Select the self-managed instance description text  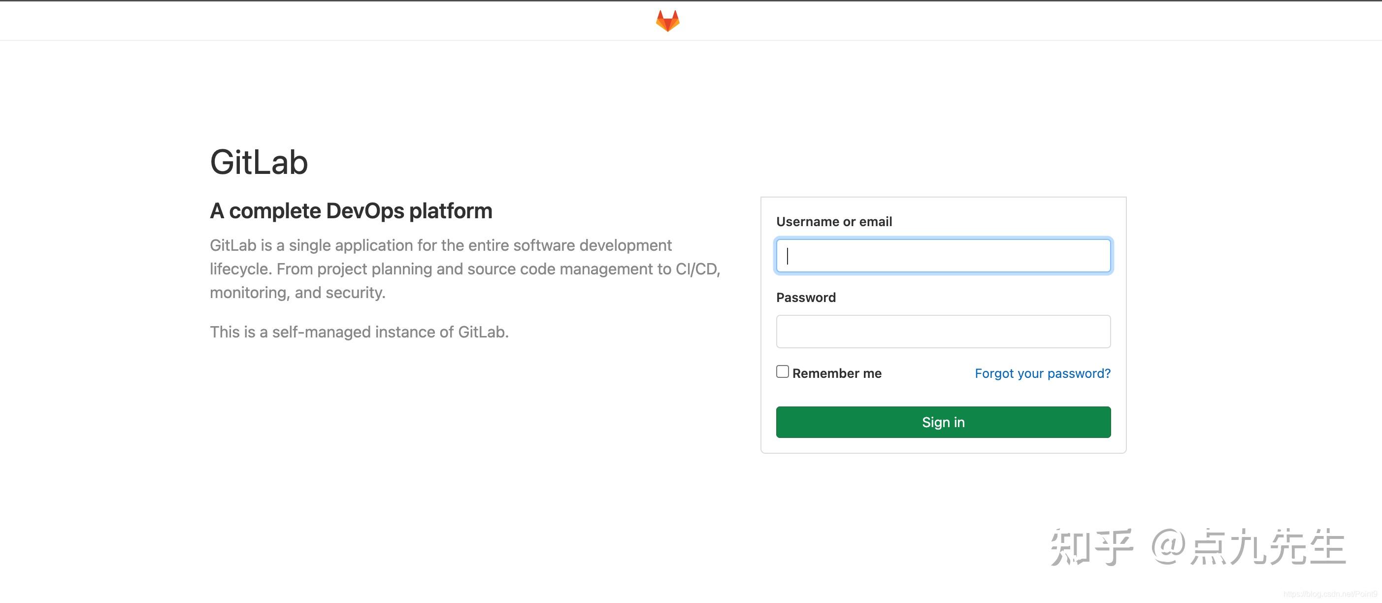[x=359, y=332]
